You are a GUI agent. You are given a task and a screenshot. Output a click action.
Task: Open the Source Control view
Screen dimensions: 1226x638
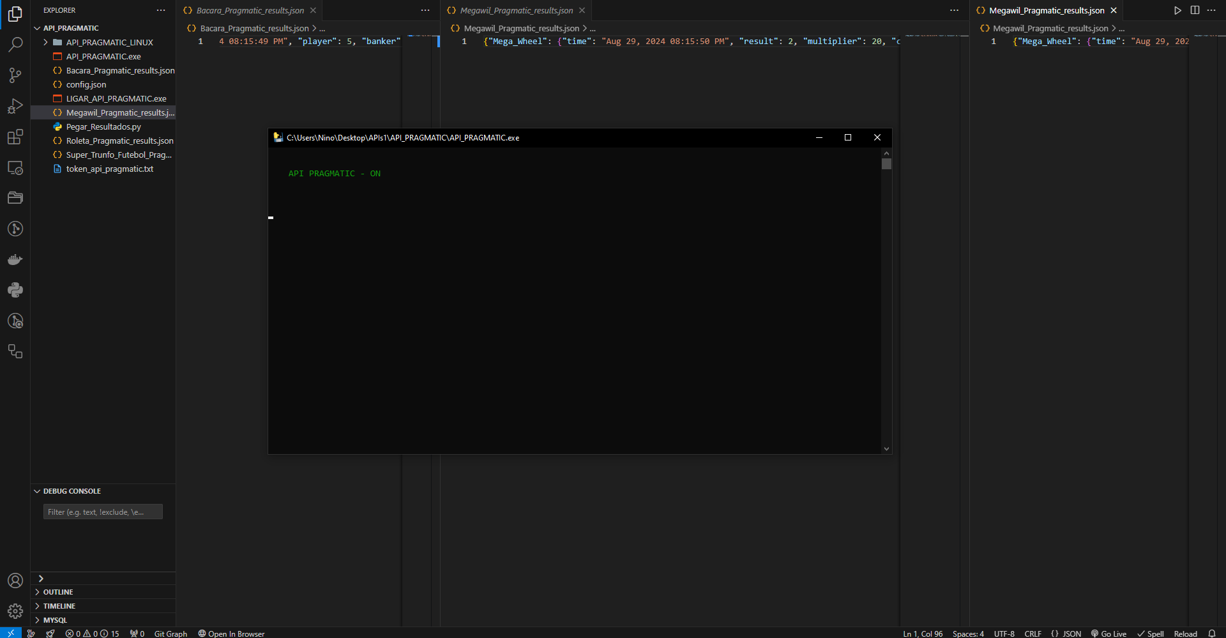(x=15, y=75)
